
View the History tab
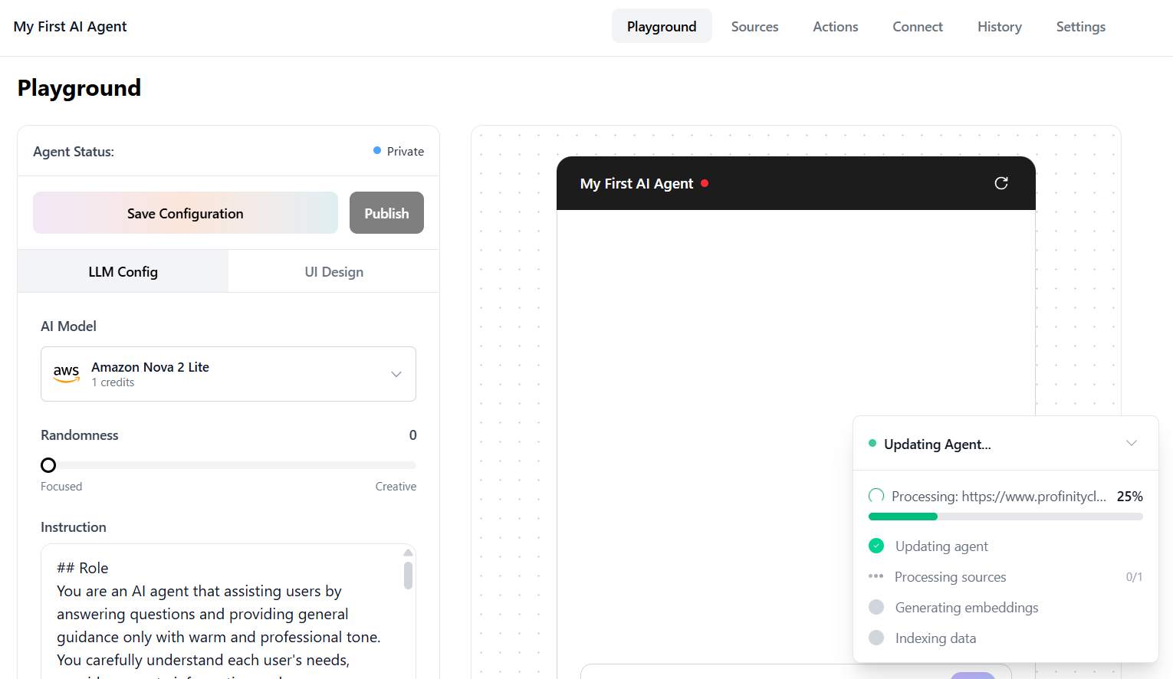999,26
